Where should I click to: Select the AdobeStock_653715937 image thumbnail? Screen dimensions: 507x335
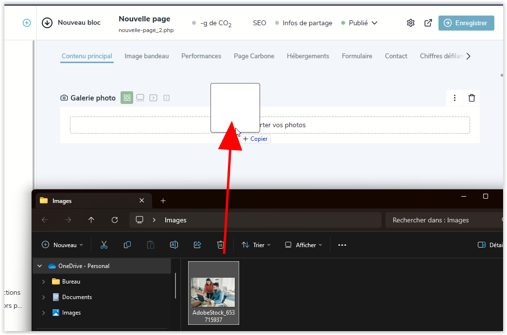(213, 292)
